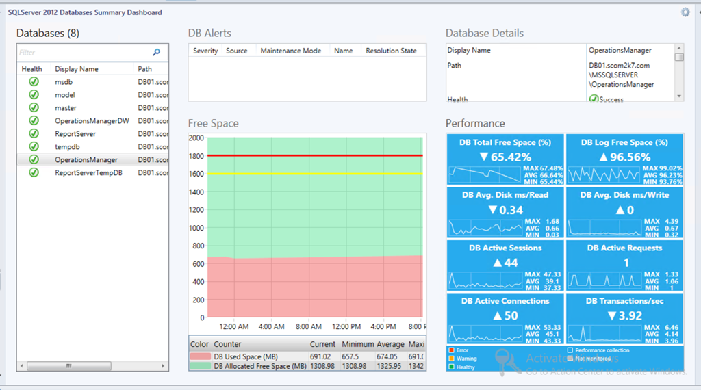Click the Healthy green legend square

coord(451,367)
